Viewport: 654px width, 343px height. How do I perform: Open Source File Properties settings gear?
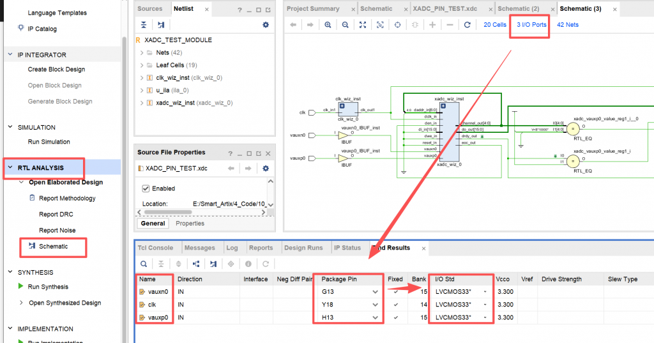click(x=266, y=168)
